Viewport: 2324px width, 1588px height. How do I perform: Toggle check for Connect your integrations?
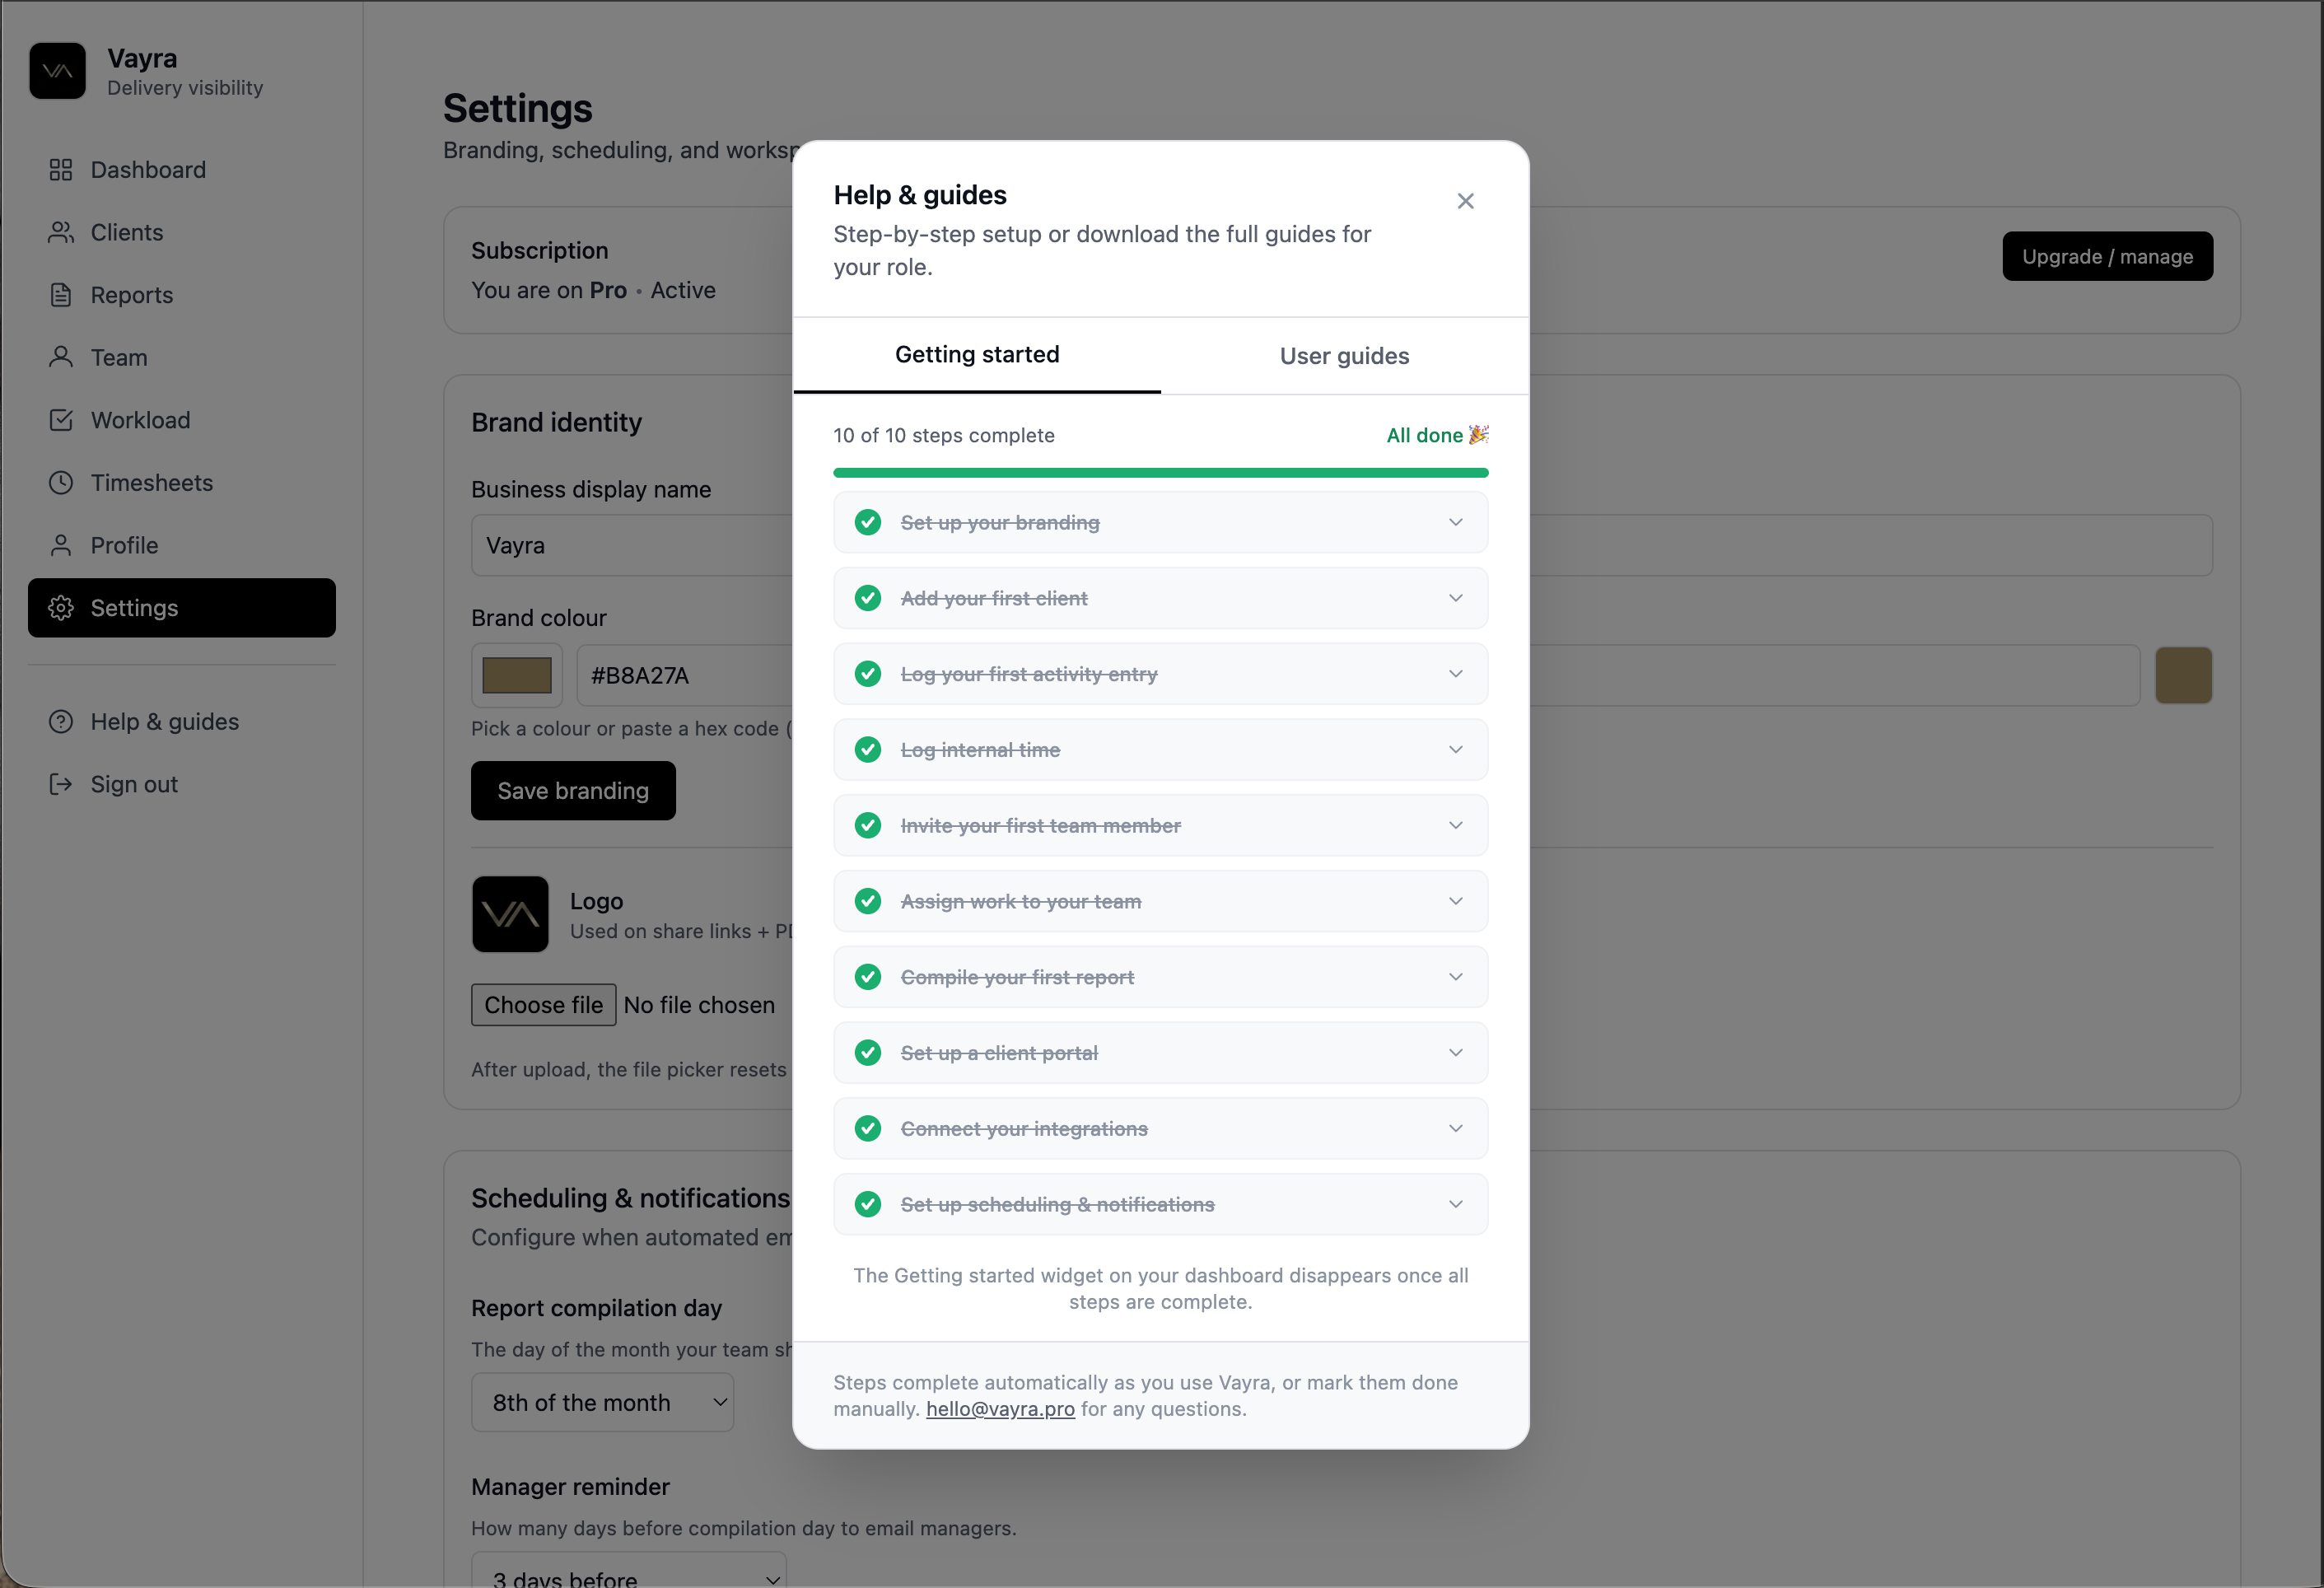click(x=868, y=1129)
